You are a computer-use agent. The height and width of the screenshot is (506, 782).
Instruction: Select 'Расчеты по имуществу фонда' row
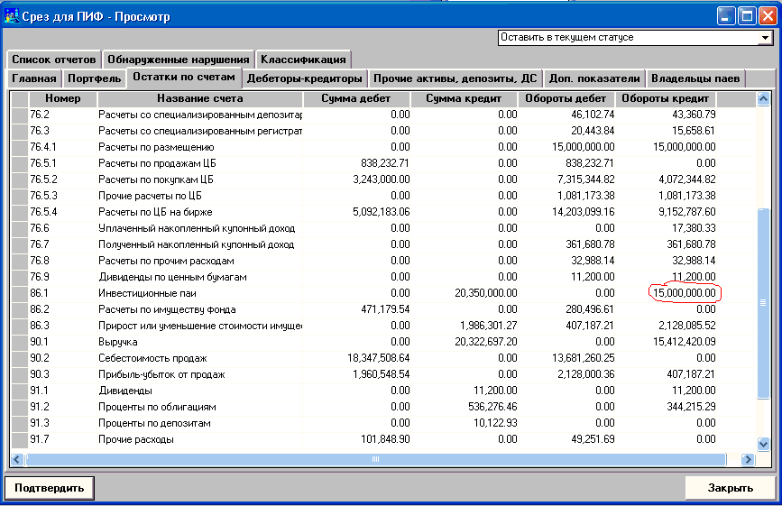click(x=383, y=309)
